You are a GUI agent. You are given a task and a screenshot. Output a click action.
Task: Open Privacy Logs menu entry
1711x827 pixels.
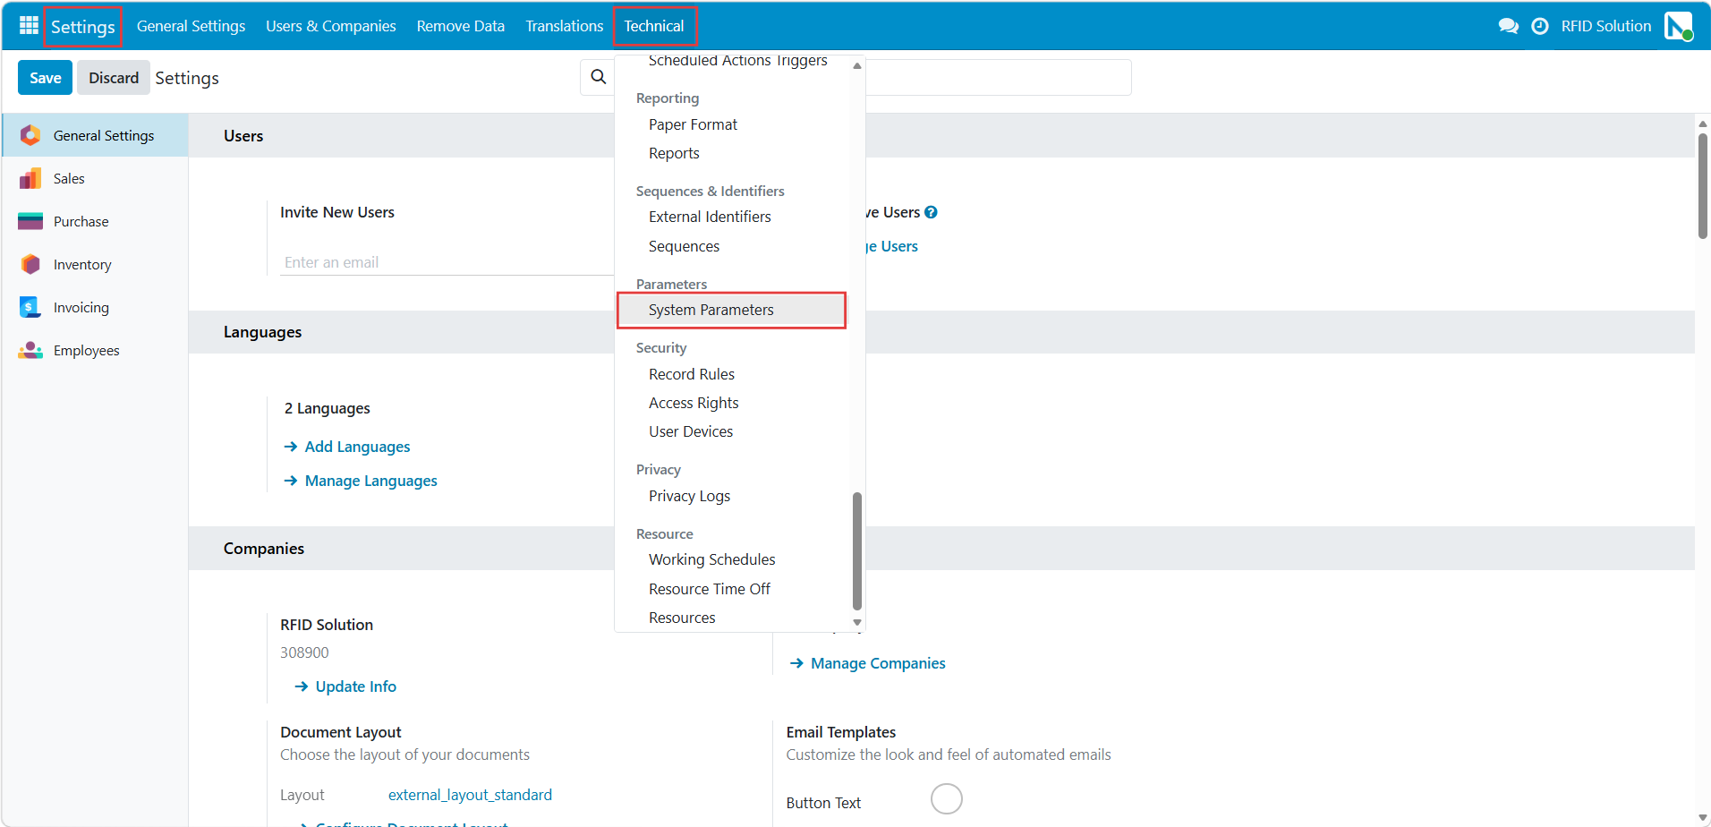(x=689, y=496)
